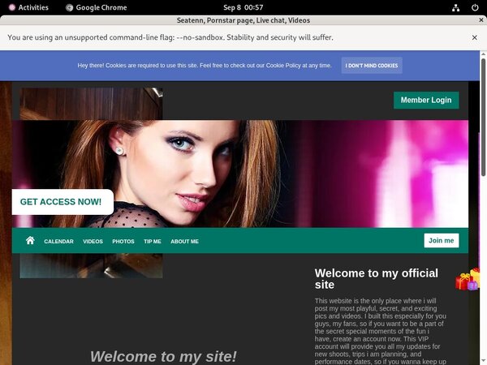
Task: Open the Activities overview
Action: coord(28,7)
